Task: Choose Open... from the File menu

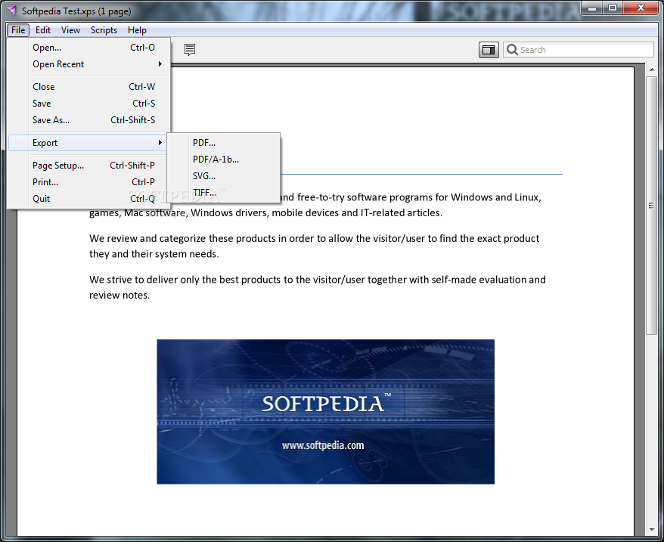Action: point(89,48)
